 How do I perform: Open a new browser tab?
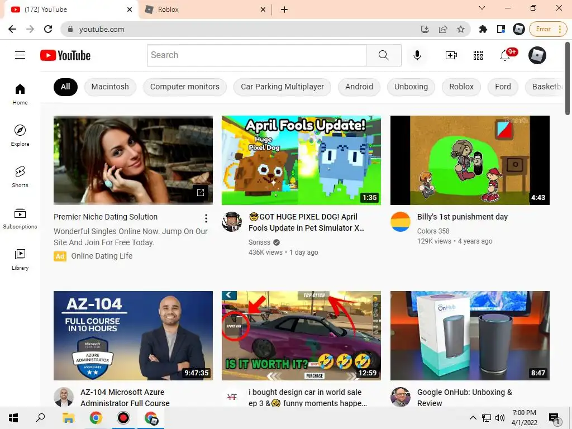click(x=284, y=9)
